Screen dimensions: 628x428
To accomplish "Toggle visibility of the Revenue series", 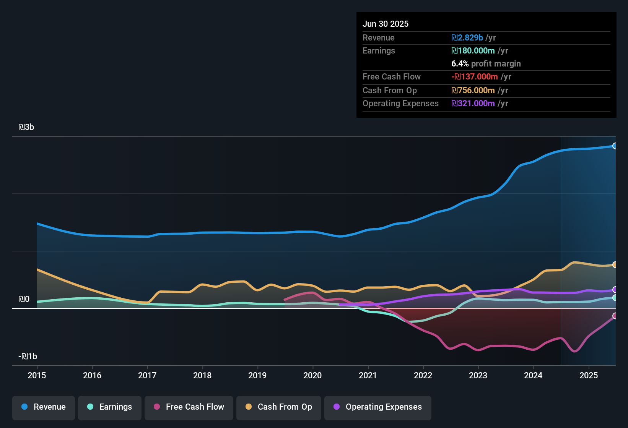I will (43, 407).
